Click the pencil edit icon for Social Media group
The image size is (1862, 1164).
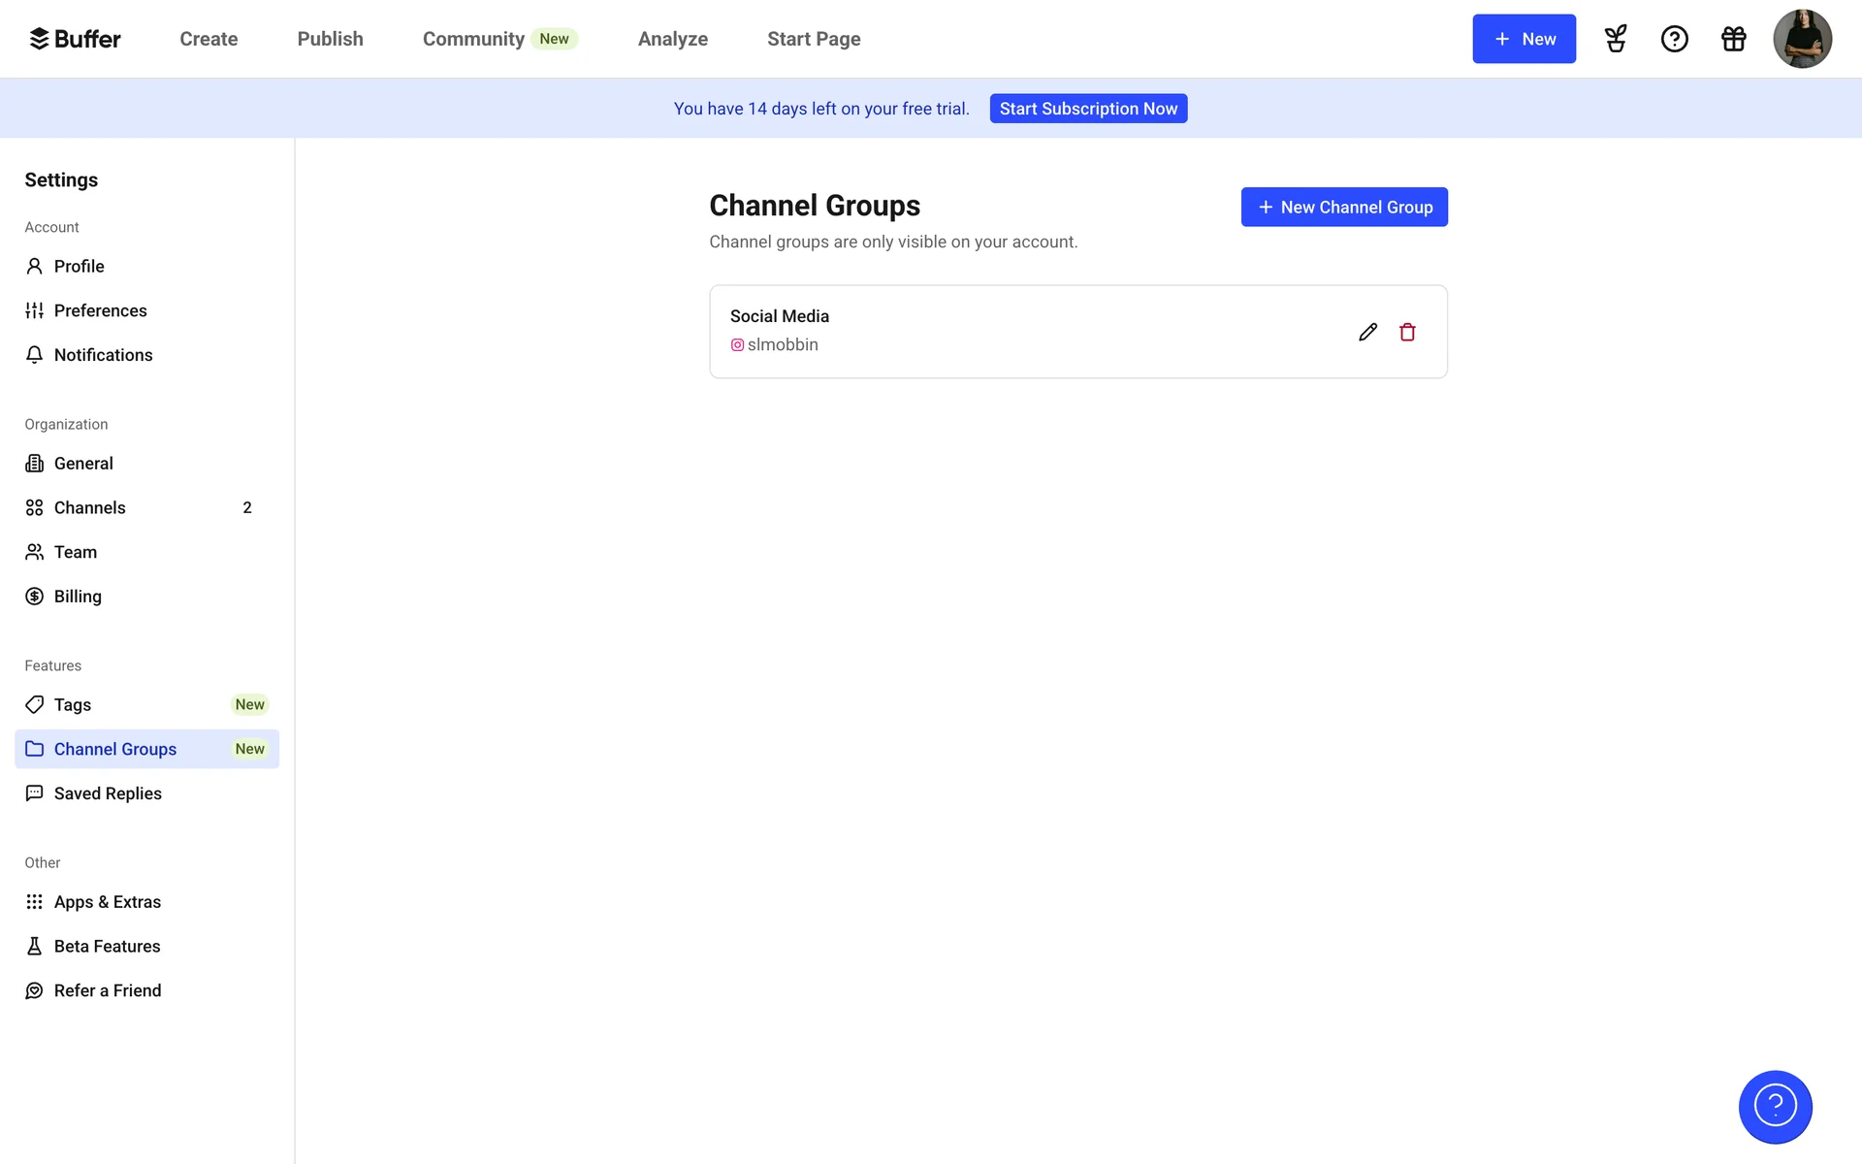(1367, 332)
